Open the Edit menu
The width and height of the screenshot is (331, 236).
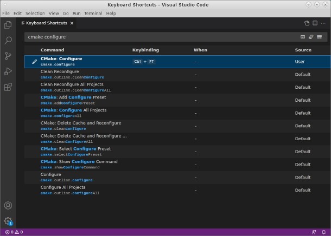click(17, 14)
